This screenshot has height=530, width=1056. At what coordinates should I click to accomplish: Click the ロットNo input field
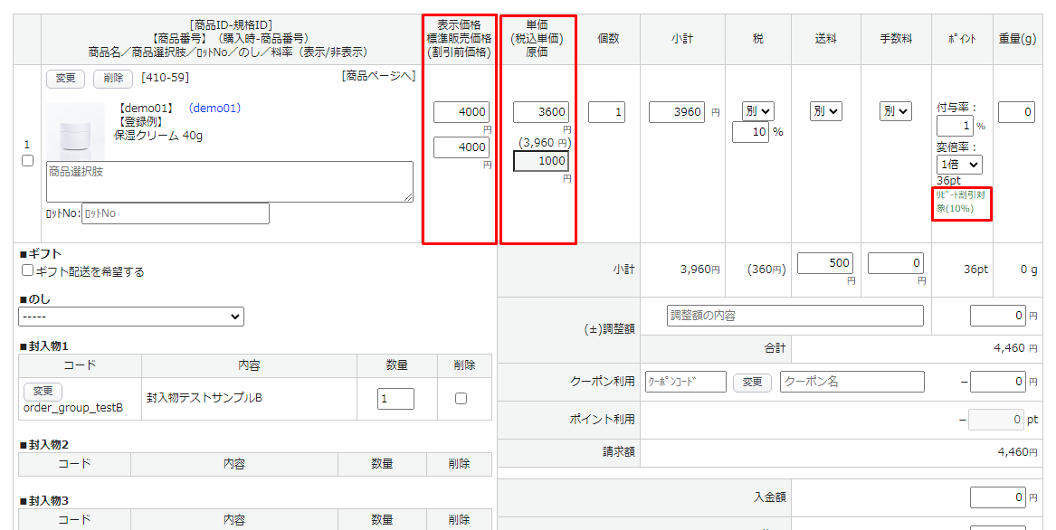(x=176, y=213)
